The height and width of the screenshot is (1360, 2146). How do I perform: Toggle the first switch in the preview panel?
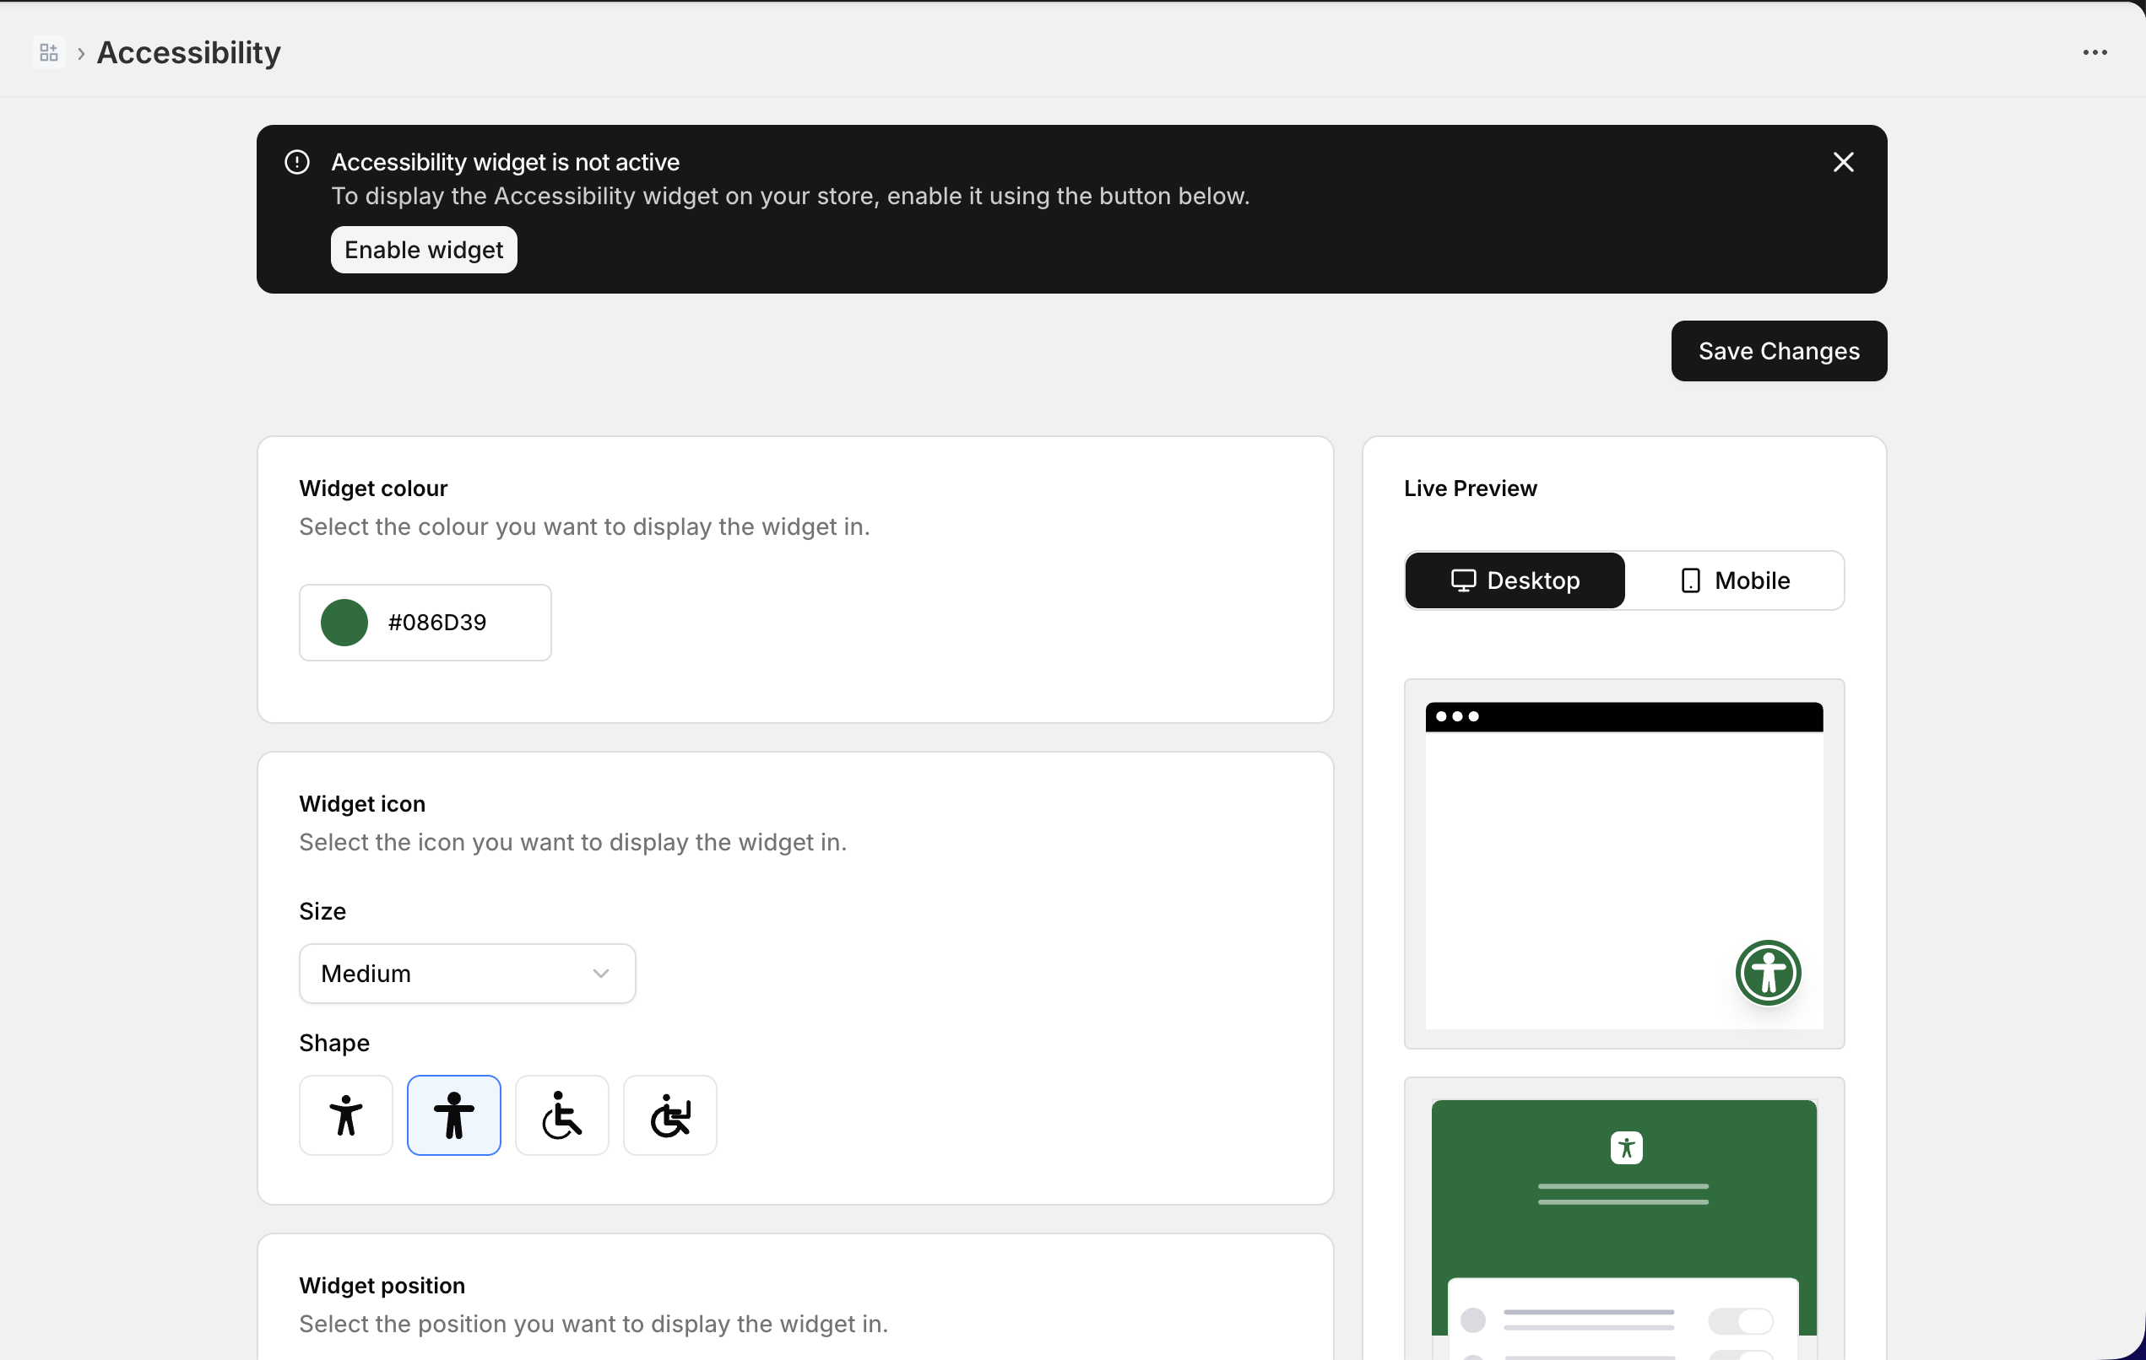click(x=1739, y=1320)
